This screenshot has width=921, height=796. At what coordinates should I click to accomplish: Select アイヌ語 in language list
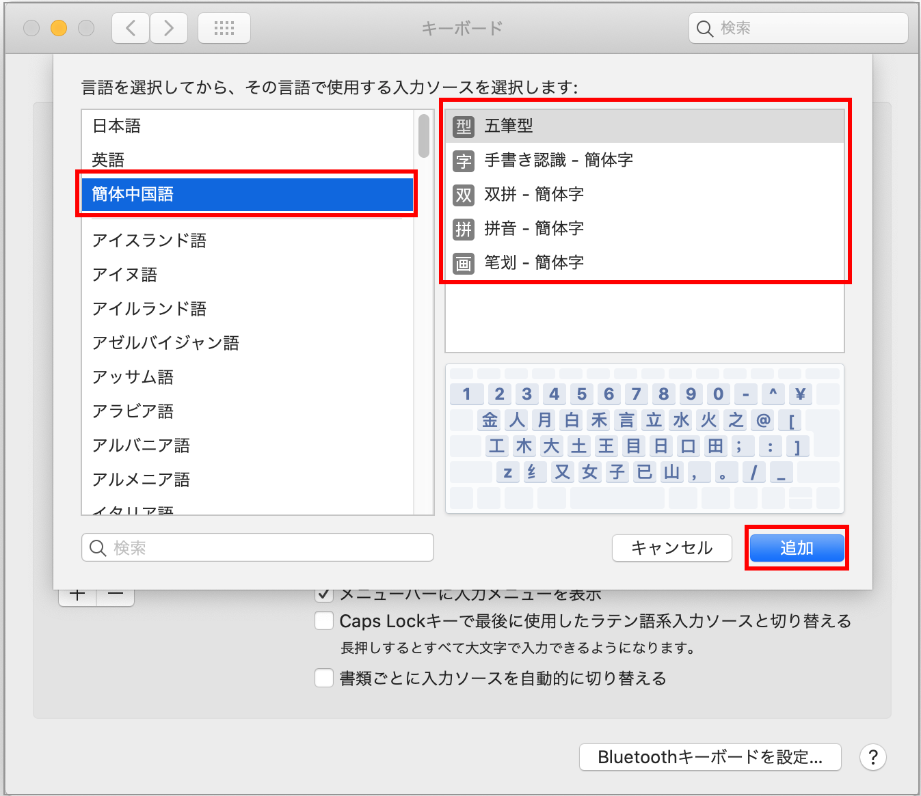tap(248, 275)
